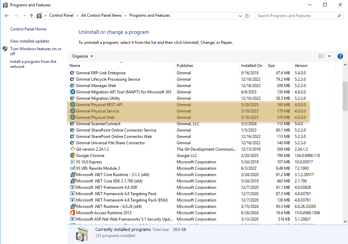Screen dimensions: 348x244
Task: Sort the list by Installed On column
Action: coord(251,66)
